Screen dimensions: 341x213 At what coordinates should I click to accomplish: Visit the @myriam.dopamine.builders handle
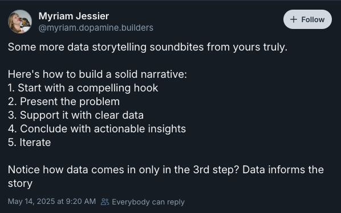pyautogui.click(x=96, y=28)
